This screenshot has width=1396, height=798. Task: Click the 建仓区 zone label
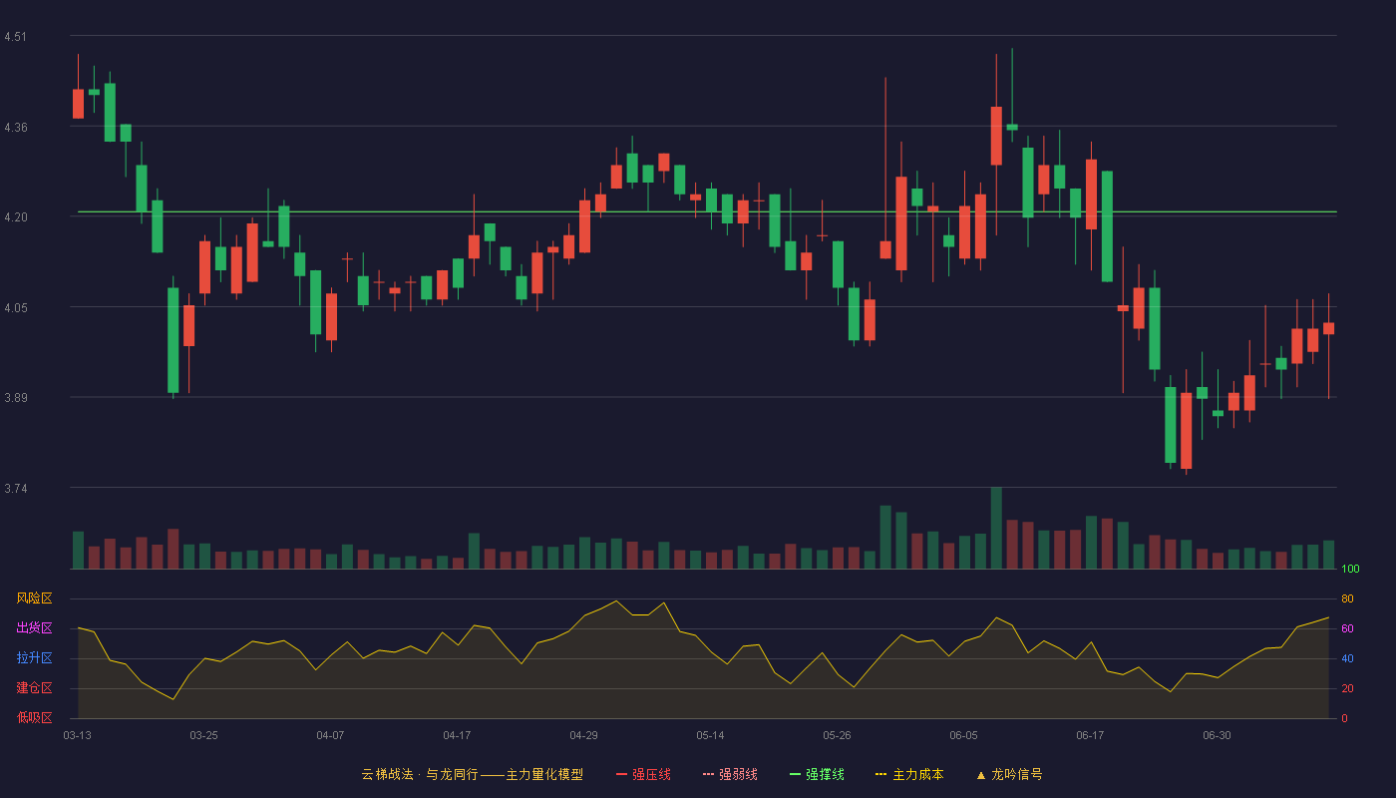(34, 688)
